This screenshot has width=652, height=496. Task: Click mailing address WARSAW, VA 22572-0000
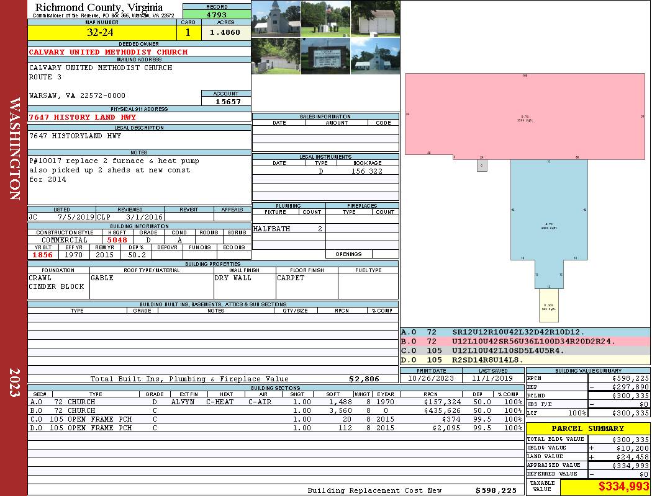pos(77,95)
